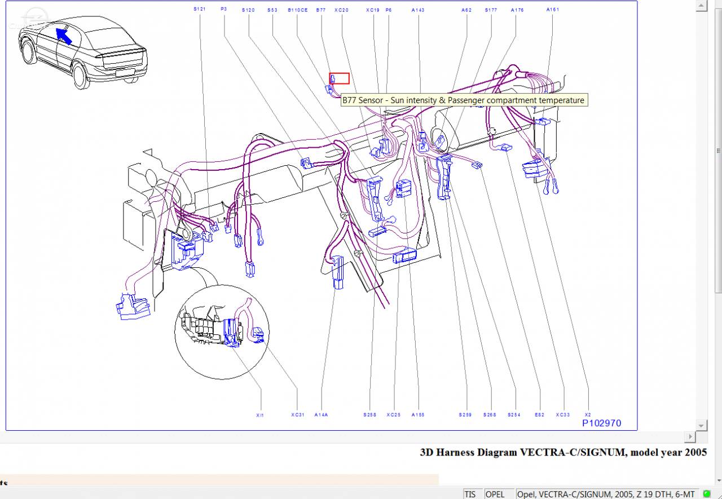Viewport: 722px width, 499px height.
Task: Select the A176 component label
Action: click(517, 10)
